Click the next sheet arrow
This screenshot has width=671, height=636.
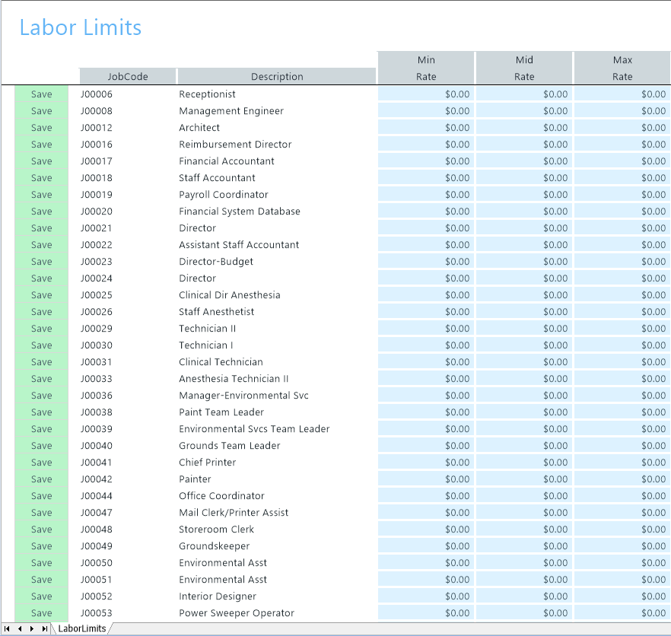point(32,628)
